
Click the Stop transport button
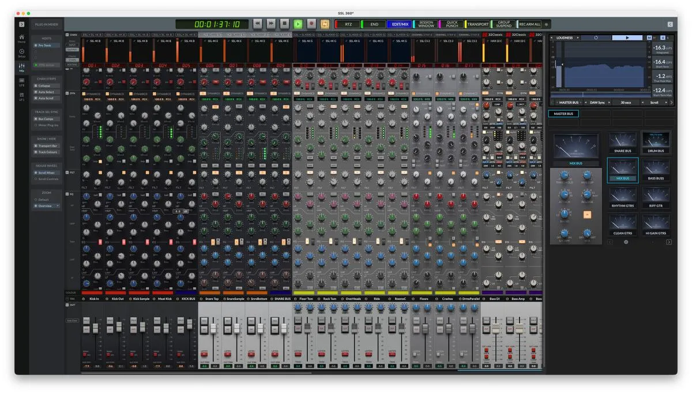tap(284, 24)
